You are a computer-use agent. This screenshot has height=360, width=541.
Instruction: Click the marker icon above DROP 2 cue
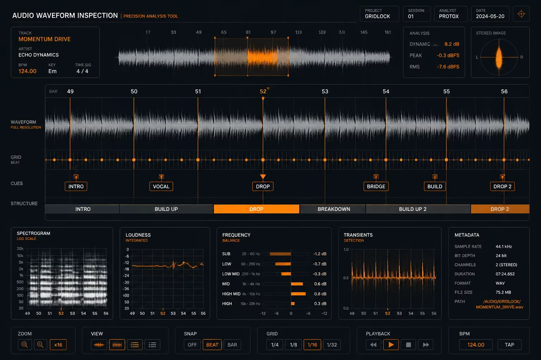pyautogui.click(x=503, y=176)
